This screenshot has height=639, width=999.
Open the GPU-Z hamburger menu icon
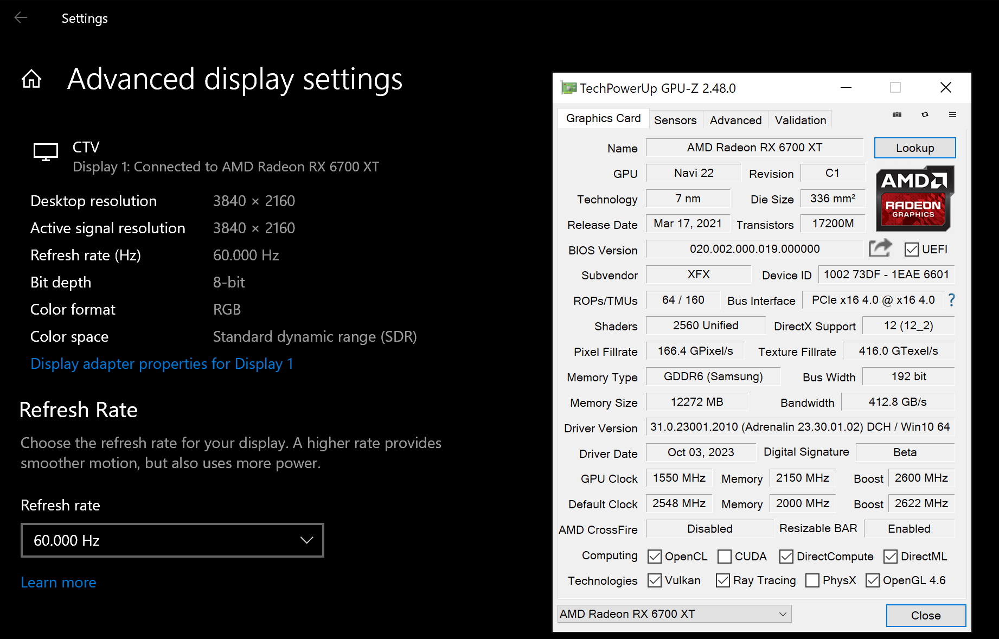coord(952,114)
